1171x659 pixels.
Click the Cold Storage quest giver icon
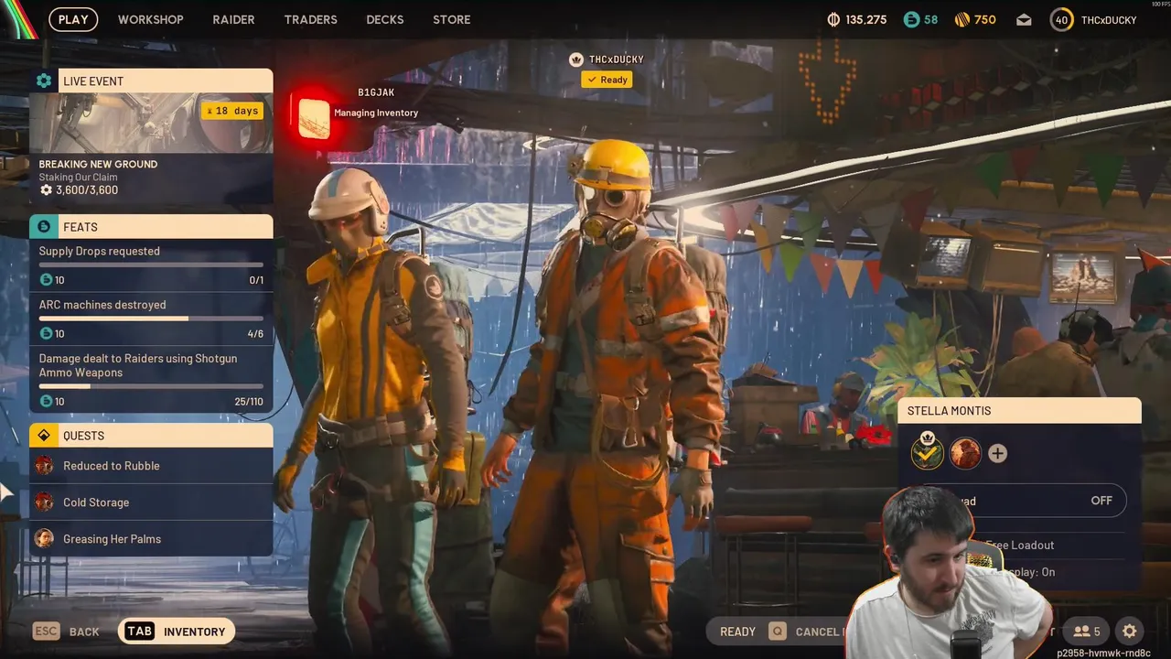pyautogui.click(x=44, y=502)
